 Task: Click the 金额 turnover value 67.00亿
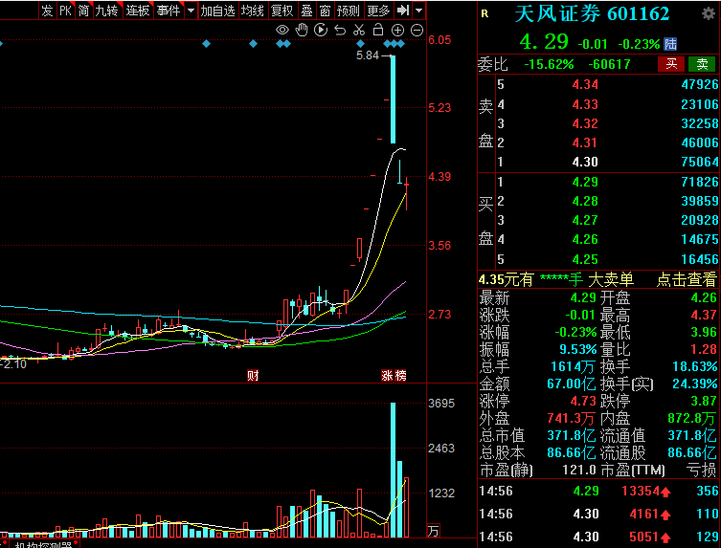click(x=572, y=384)
